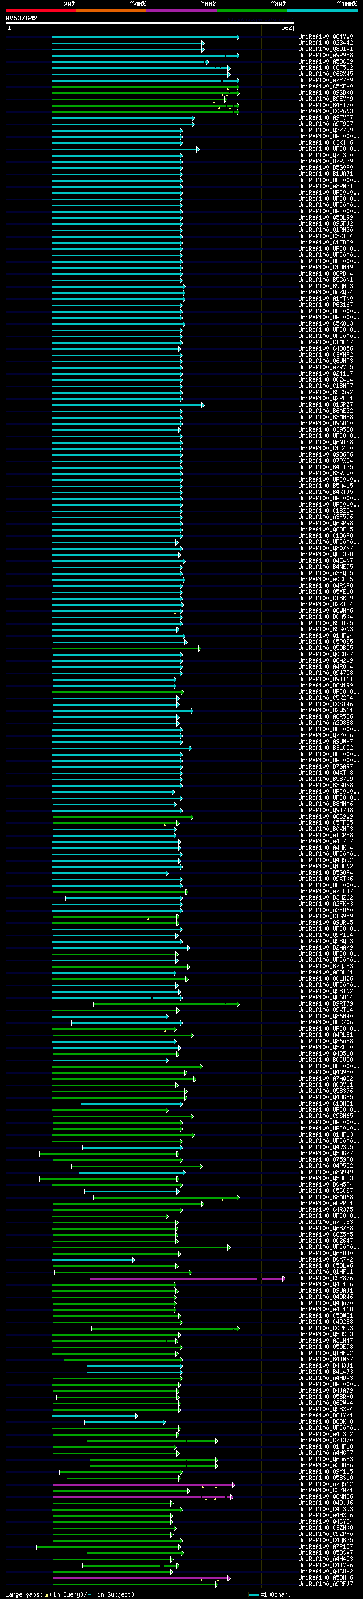Open hit UniRef100_Q84VW0

[326, 37]
